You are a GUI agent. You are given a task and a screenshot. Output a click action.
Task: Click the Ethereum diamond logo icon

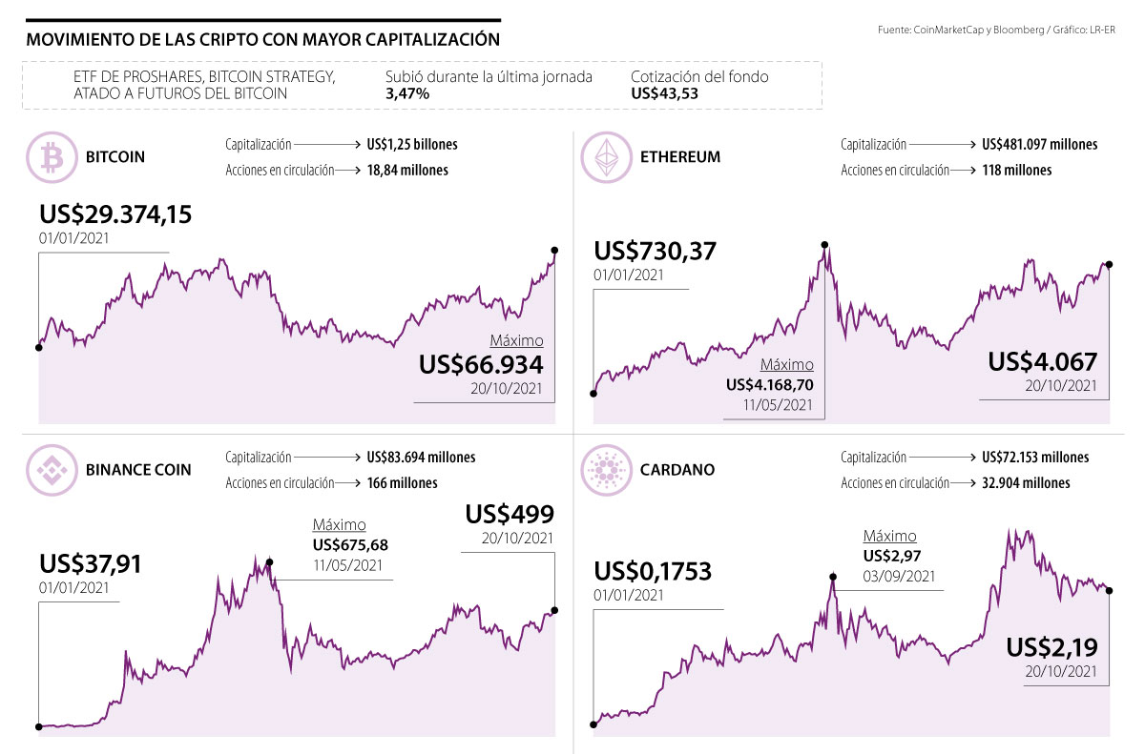pyautogui.click(x=605, y=157)
